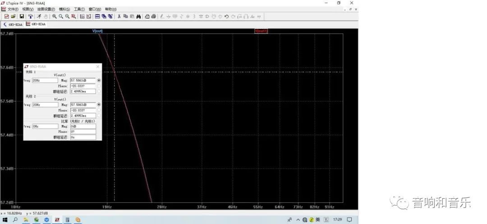Image resolution: width=487 pixels, height=224 pixels.
Task: Click the Find binoculars icon
Action: coord(138,16)
